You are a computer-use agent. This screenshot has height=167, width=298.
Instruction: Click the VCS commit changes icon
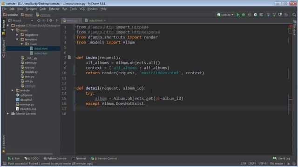click(274, 15)
